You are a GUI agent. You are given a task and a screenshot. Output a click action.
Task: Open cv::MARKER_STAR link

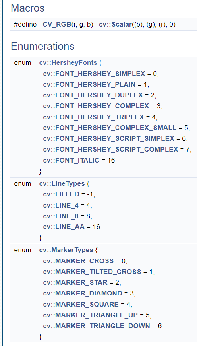pos(75,282)
